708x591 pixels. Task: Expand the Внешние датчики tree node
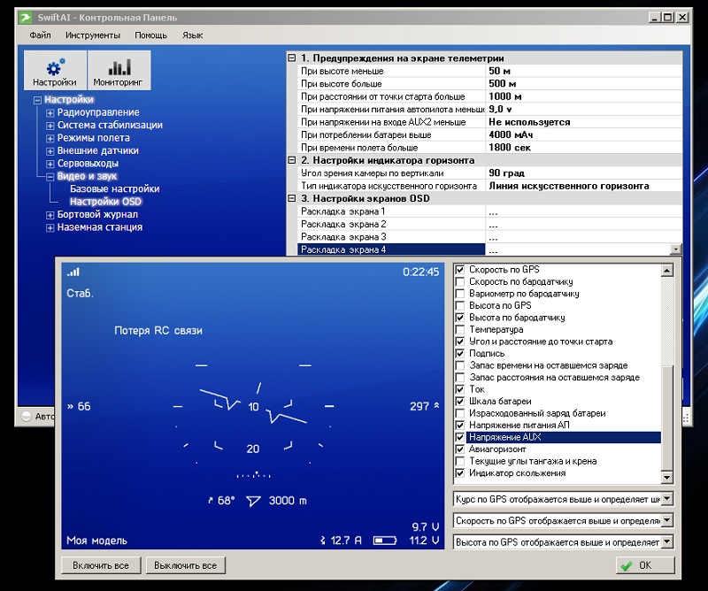(50, 151)
